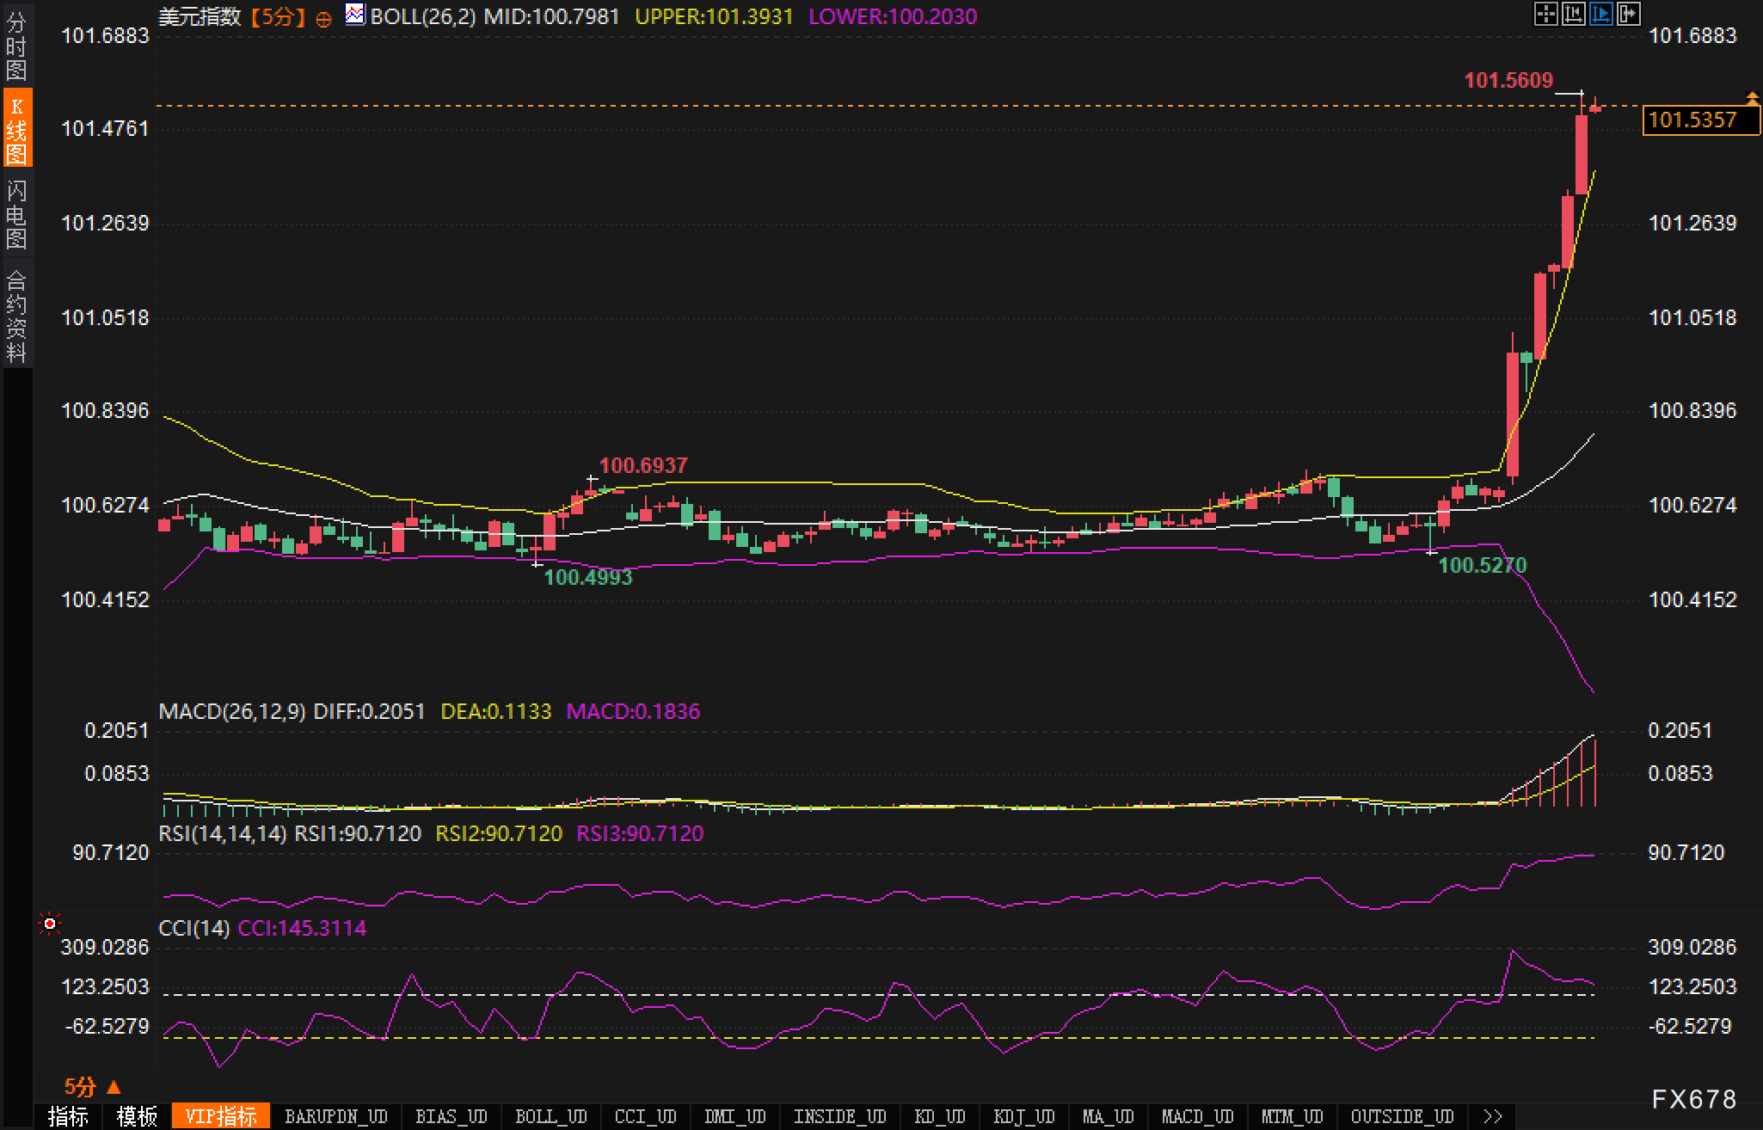The width and height of the screenshot is (1763, 1130).
Task: Open the 闪电图 view
Action: 16,214
